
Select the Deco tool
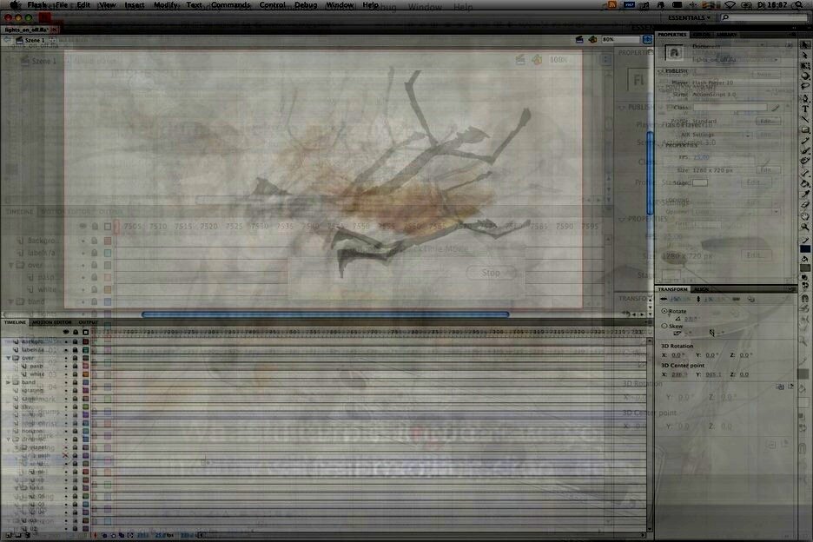[805, 162]
